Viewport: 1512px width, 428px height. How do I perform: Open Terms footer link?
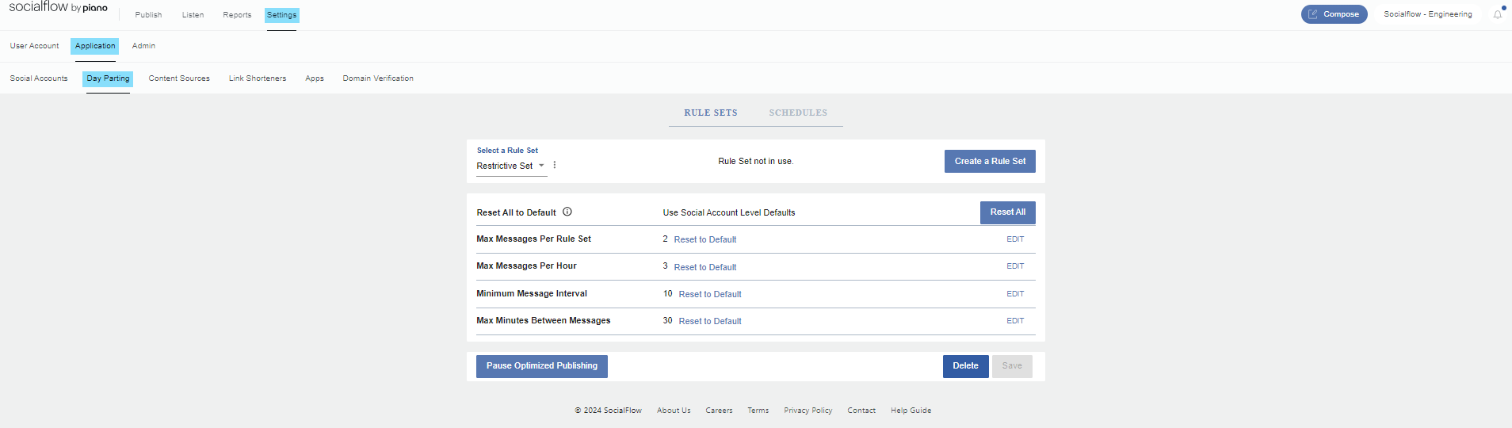[758, 411]
